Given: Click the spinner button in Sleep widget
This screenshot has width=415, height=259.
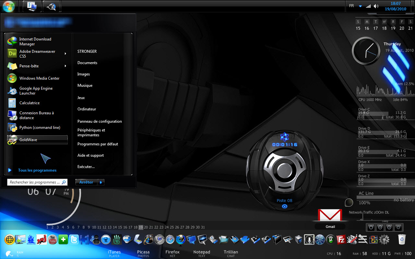Looking at the screenshot, I should coord(398,227).
